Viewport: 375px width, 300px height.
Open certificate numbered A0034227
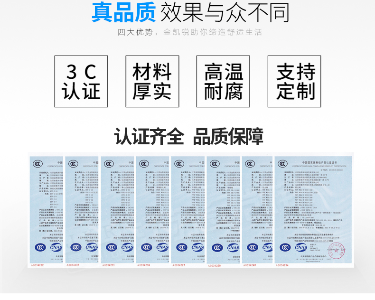pos(188,209)
